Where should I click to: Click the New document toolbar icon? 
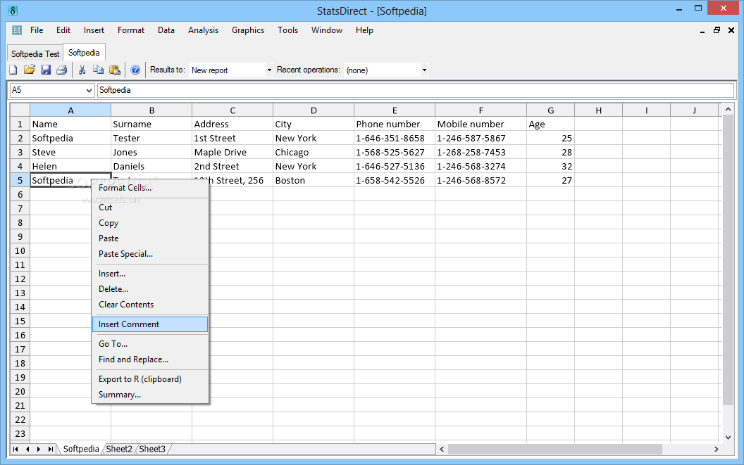click(13, 70)
